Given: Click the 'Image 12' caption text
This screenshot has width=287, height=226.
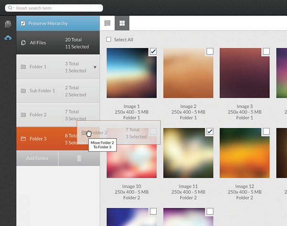Looking at the screenshot, I should click(x=244, y=186).
